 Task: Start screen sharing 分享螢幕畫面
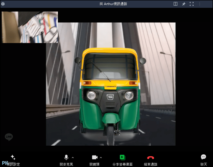(x=123, y=161)
